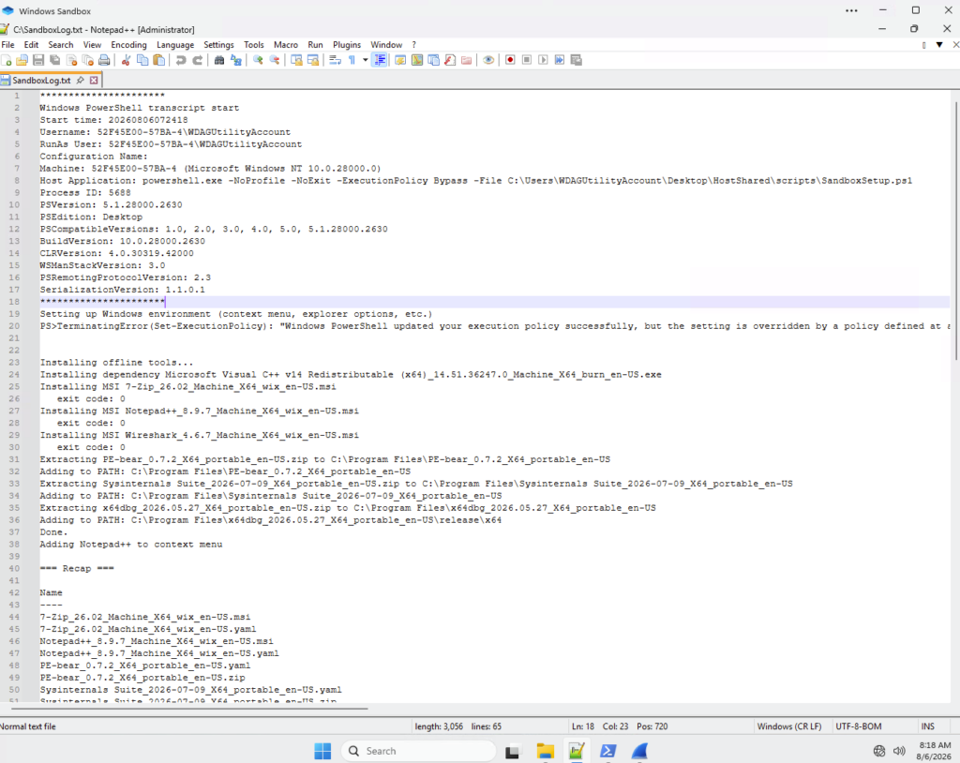Show the Document Map panel icon
Screen dimensions: 960x763
coord(417,60)
